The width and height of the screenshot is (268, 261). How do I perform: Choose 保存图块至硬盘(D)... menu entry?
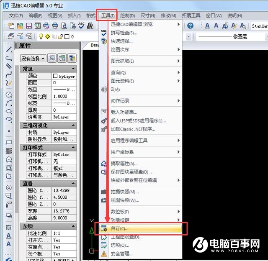coord(141,172)
